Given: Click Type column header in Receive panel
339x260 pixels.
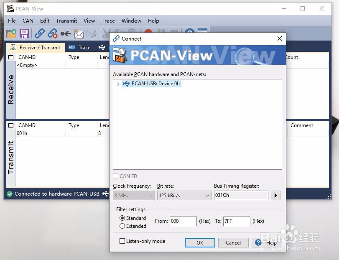Looking at the screenshot, I should (74, 57).
